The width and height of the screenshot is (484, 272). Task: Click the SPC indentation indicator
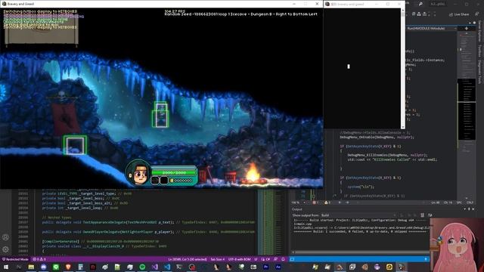click(459, 202)
